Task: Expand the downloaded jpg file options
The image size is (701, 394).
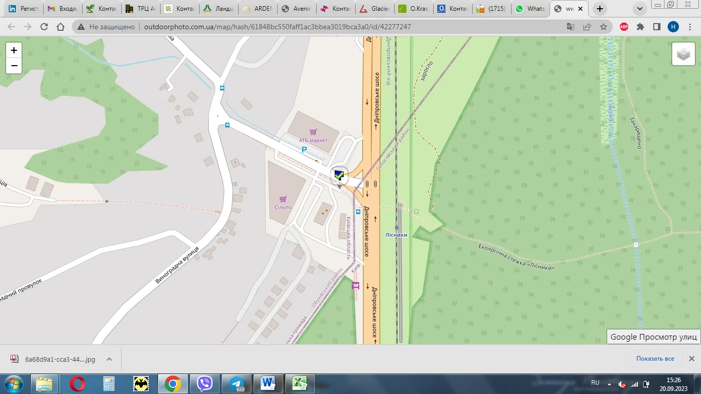Action: (x=109, y=359)
